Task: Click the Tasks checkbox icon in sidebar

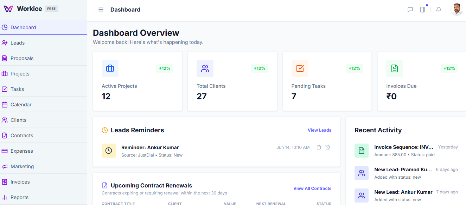Action: (5, 89)
